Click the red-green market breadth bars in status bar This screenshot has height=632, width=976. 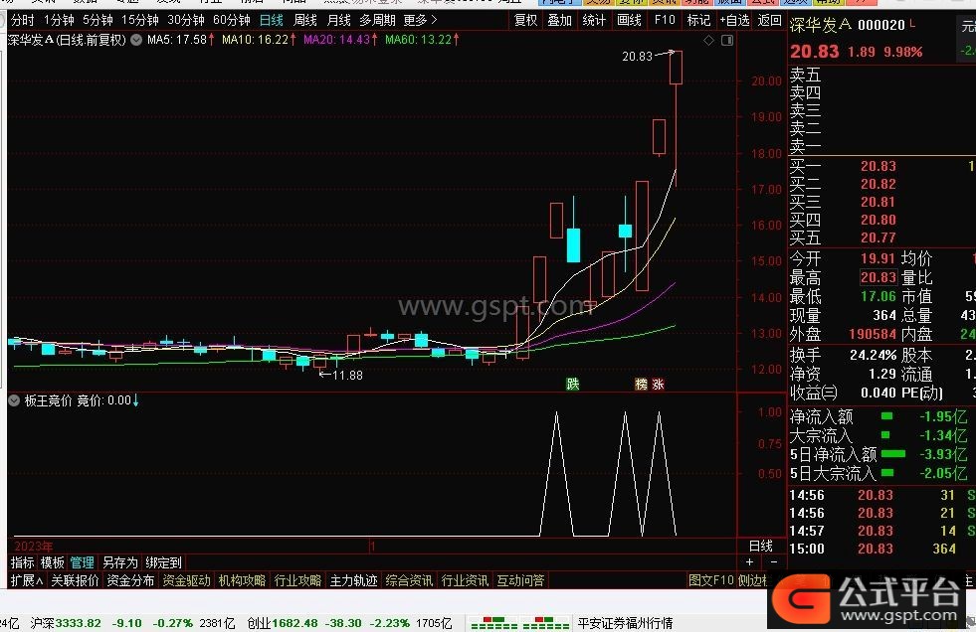click(520, 623)
